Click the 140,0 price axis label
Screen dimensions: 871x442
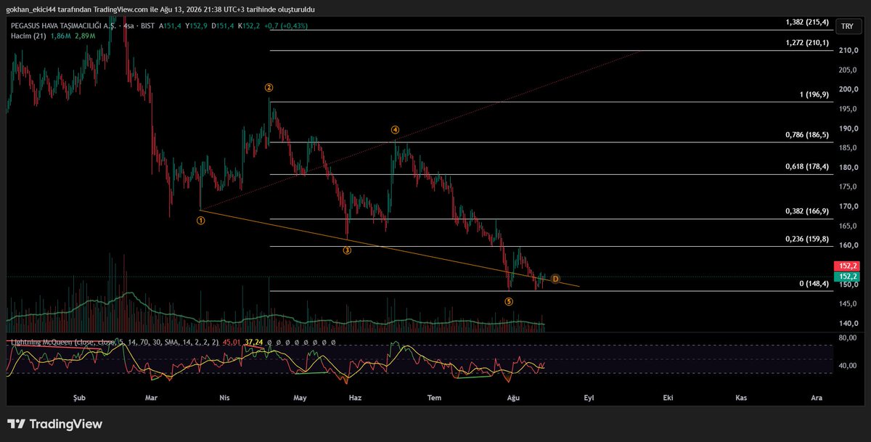[x=849, y=323]
